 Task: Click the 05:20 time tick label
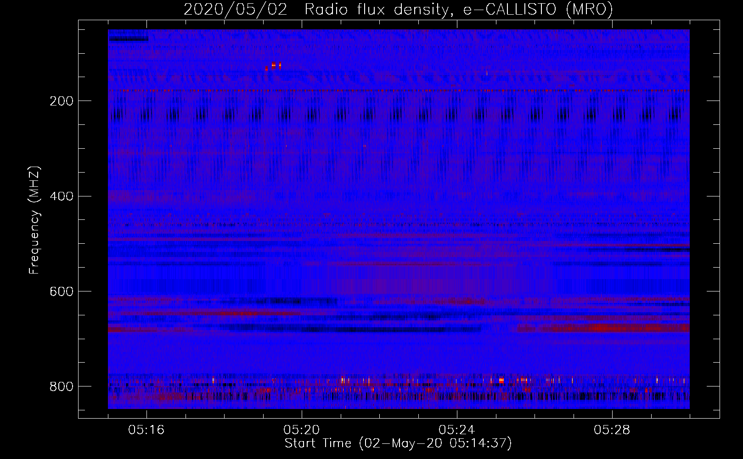coord(302,430)
